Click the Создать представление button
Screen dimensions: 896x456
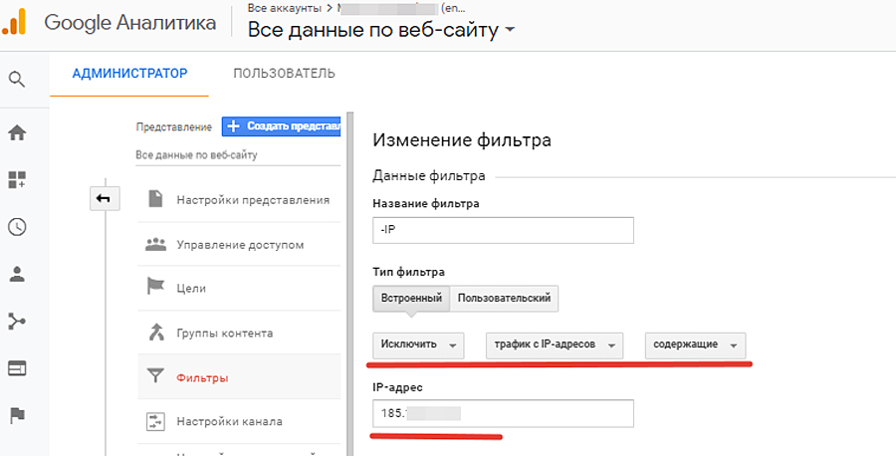click(282, 126)
